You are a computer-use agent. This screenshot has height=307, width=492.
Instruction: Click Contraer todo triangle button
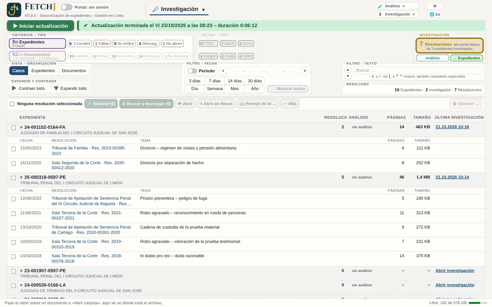tap(30, 88)
